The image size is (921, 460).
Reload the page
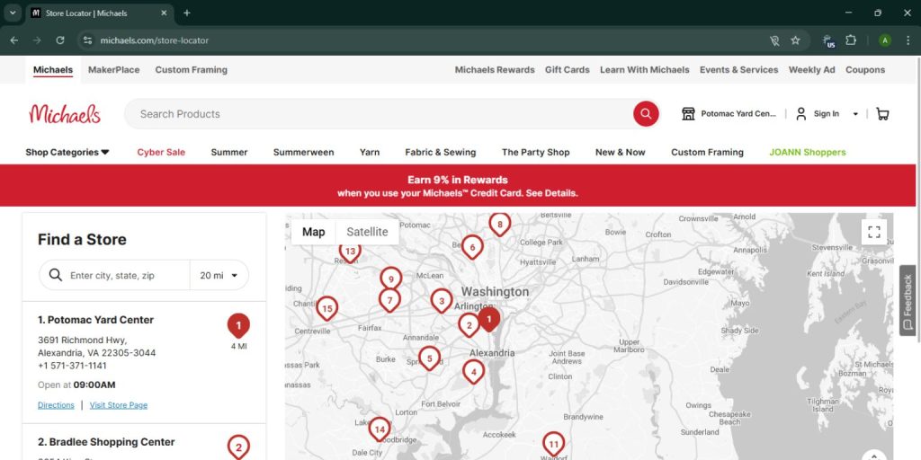point(60,40)
